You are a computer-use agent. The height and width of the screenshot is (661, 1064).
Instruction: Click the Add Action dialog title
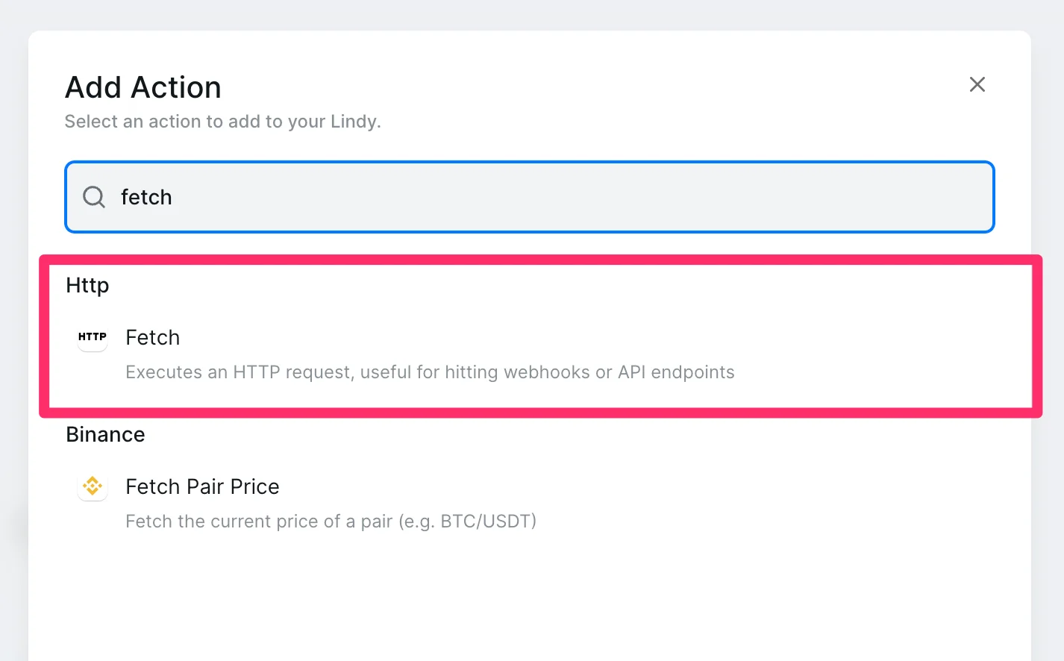tap(143, 88)
